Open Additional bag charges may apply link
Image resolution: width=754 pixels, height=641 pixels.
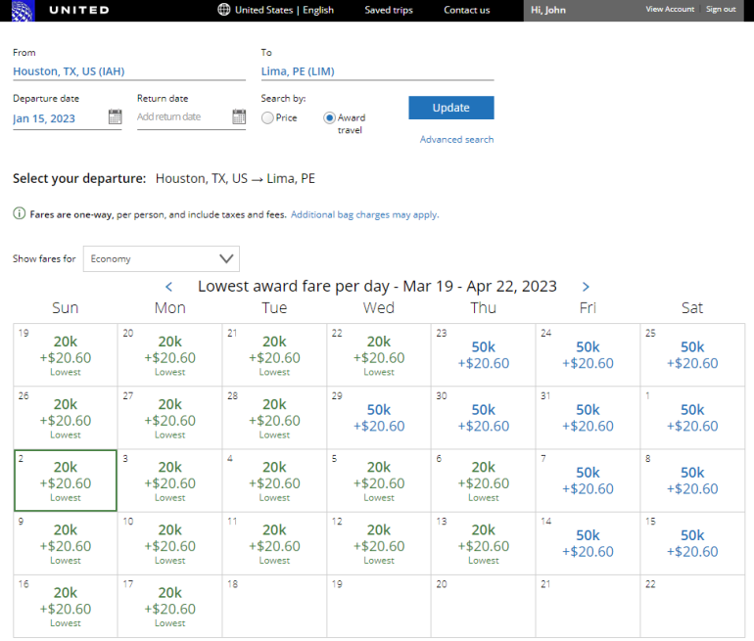[x=364, y=214]
